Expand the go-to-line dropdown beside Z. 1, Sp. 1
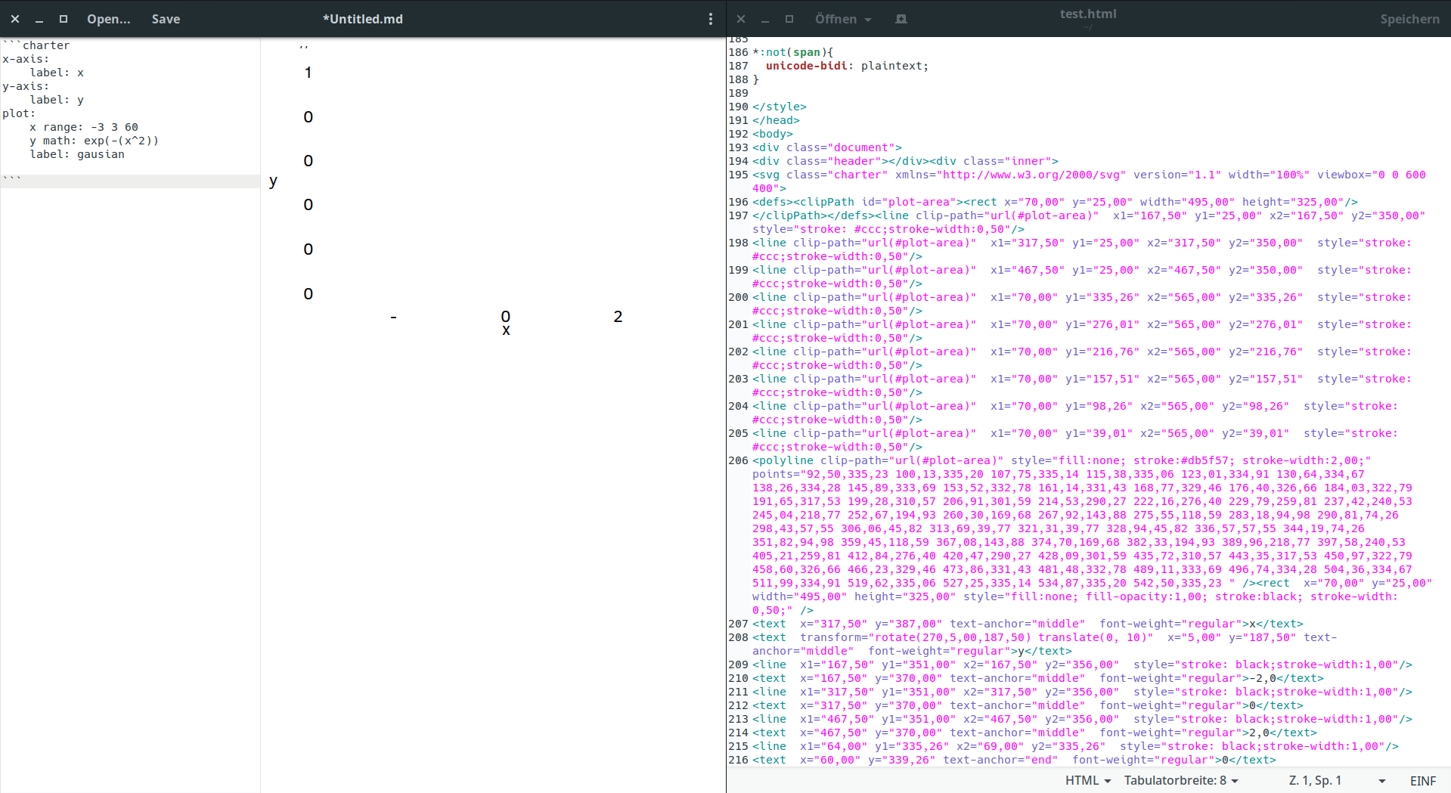 (x=1381, y=780)
